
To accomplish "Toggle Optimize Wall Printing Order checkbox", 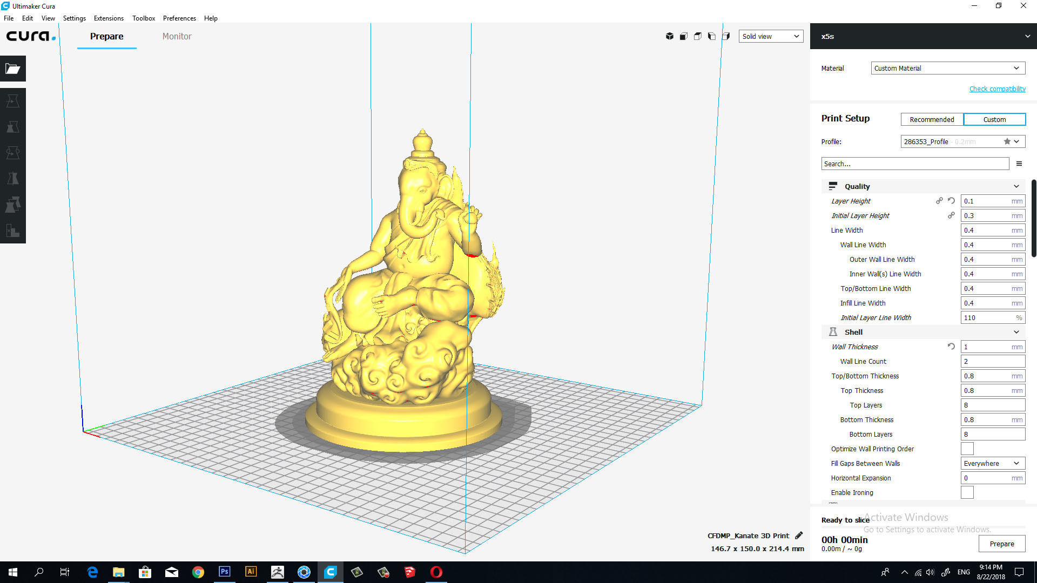I will 967,449.
